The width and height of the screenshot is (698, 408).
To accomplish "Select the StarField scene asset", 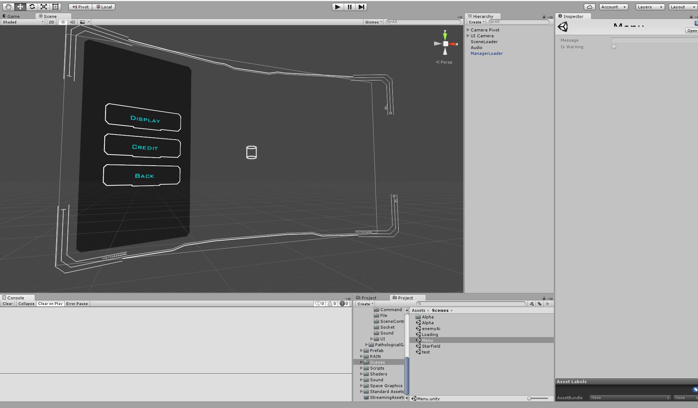I will click(481, 346).
